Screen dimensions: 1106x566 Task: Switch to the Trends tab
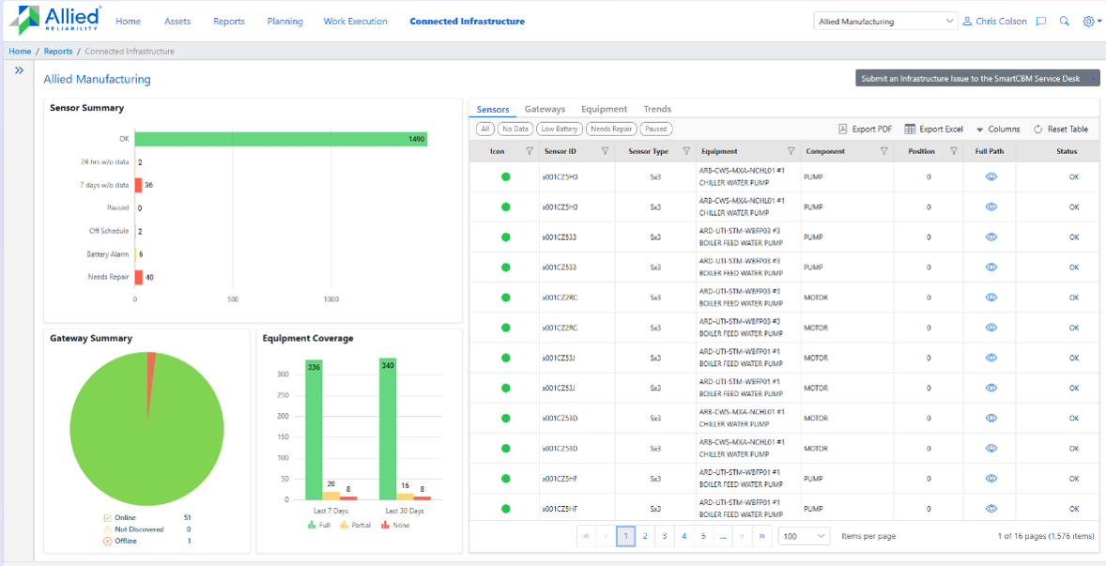pyautogui.click(x=656, y=109)
